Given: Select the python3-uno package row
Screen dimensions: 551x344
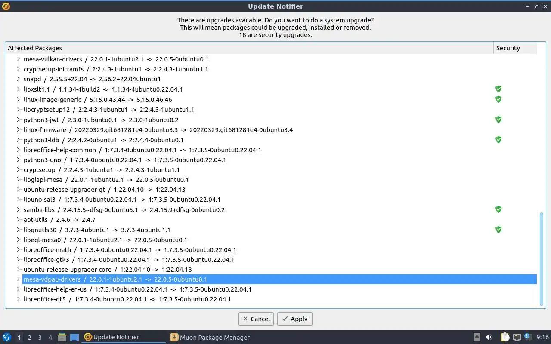Looking at the screenshot, I should tap(279, 160).
